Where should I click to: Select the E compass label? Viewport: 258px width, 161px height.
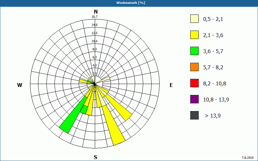pos(171,85)
